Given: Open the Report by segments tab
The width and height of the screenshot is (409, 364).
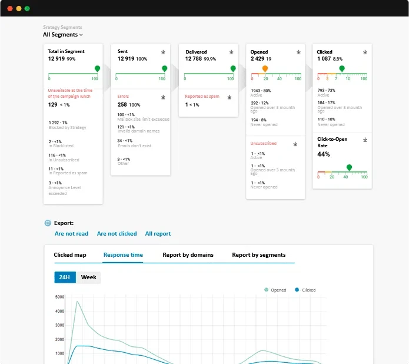Looking at the screenshot, I should point(258,255).
